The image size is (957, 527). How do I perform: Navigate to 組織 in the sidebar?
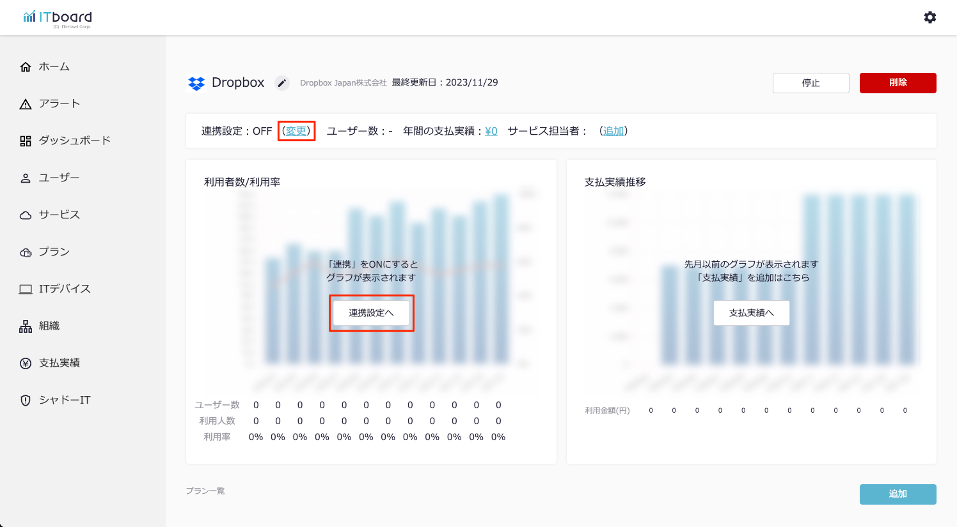click(x=49, y=326)
